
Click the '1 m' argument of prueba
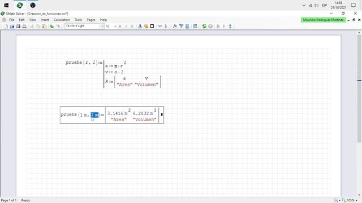pos(83,115)
